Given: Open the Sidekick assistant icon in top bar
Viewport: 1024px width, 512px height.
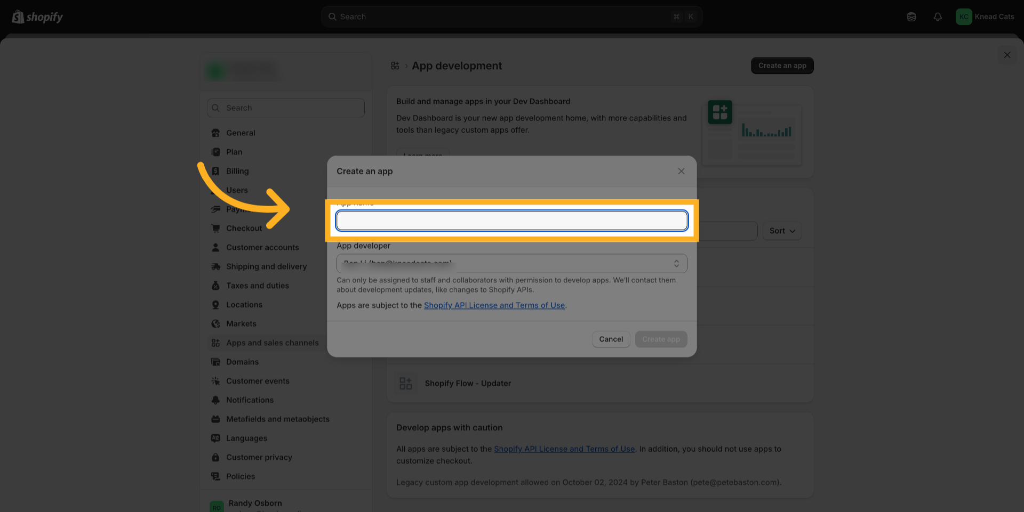Looking at the screenshot, I should tap(911, 17).
